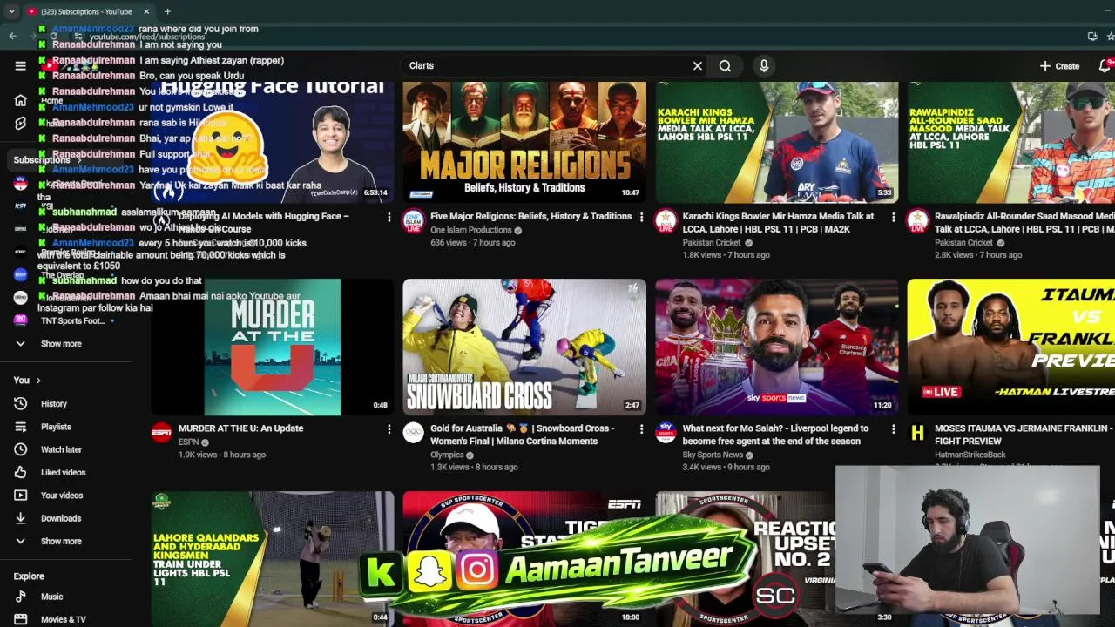Play the Itauma vs Franklin live thumbnail
Screen dimensions: 1115x627
(1010, 347)
